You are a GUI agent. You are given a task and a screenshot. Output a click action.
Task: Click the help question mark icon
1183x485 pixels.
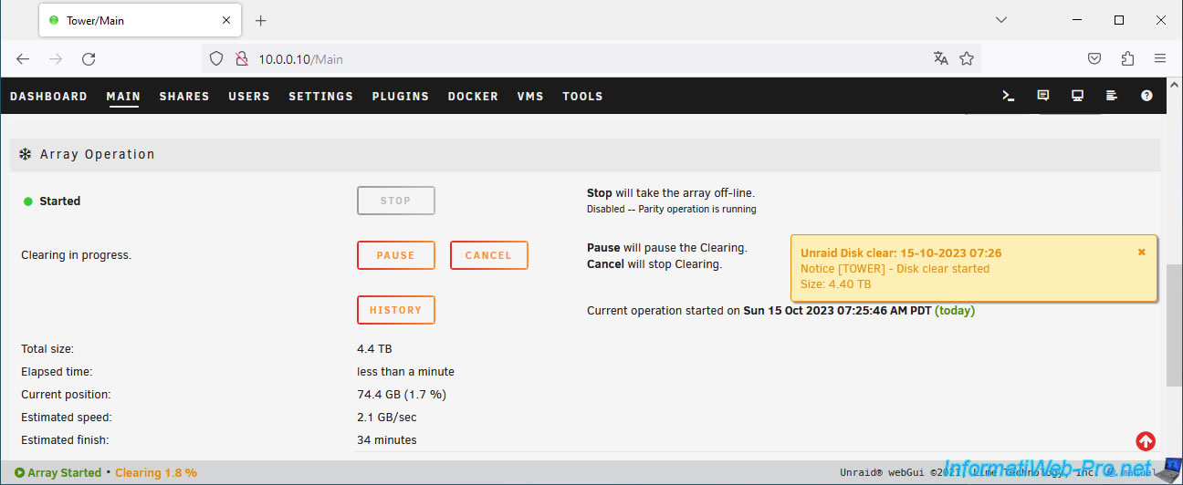tap(1146, 96)
